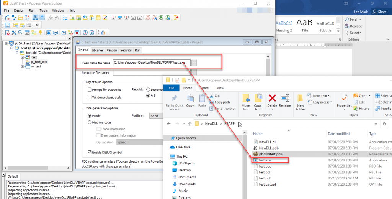Select the Machine code radio button

tap(90, 122)
